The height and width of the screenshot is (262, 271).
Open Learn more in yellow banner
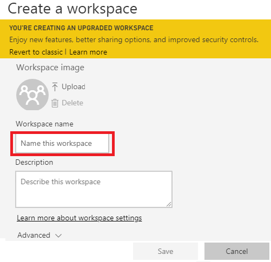(x=88, y=52)
